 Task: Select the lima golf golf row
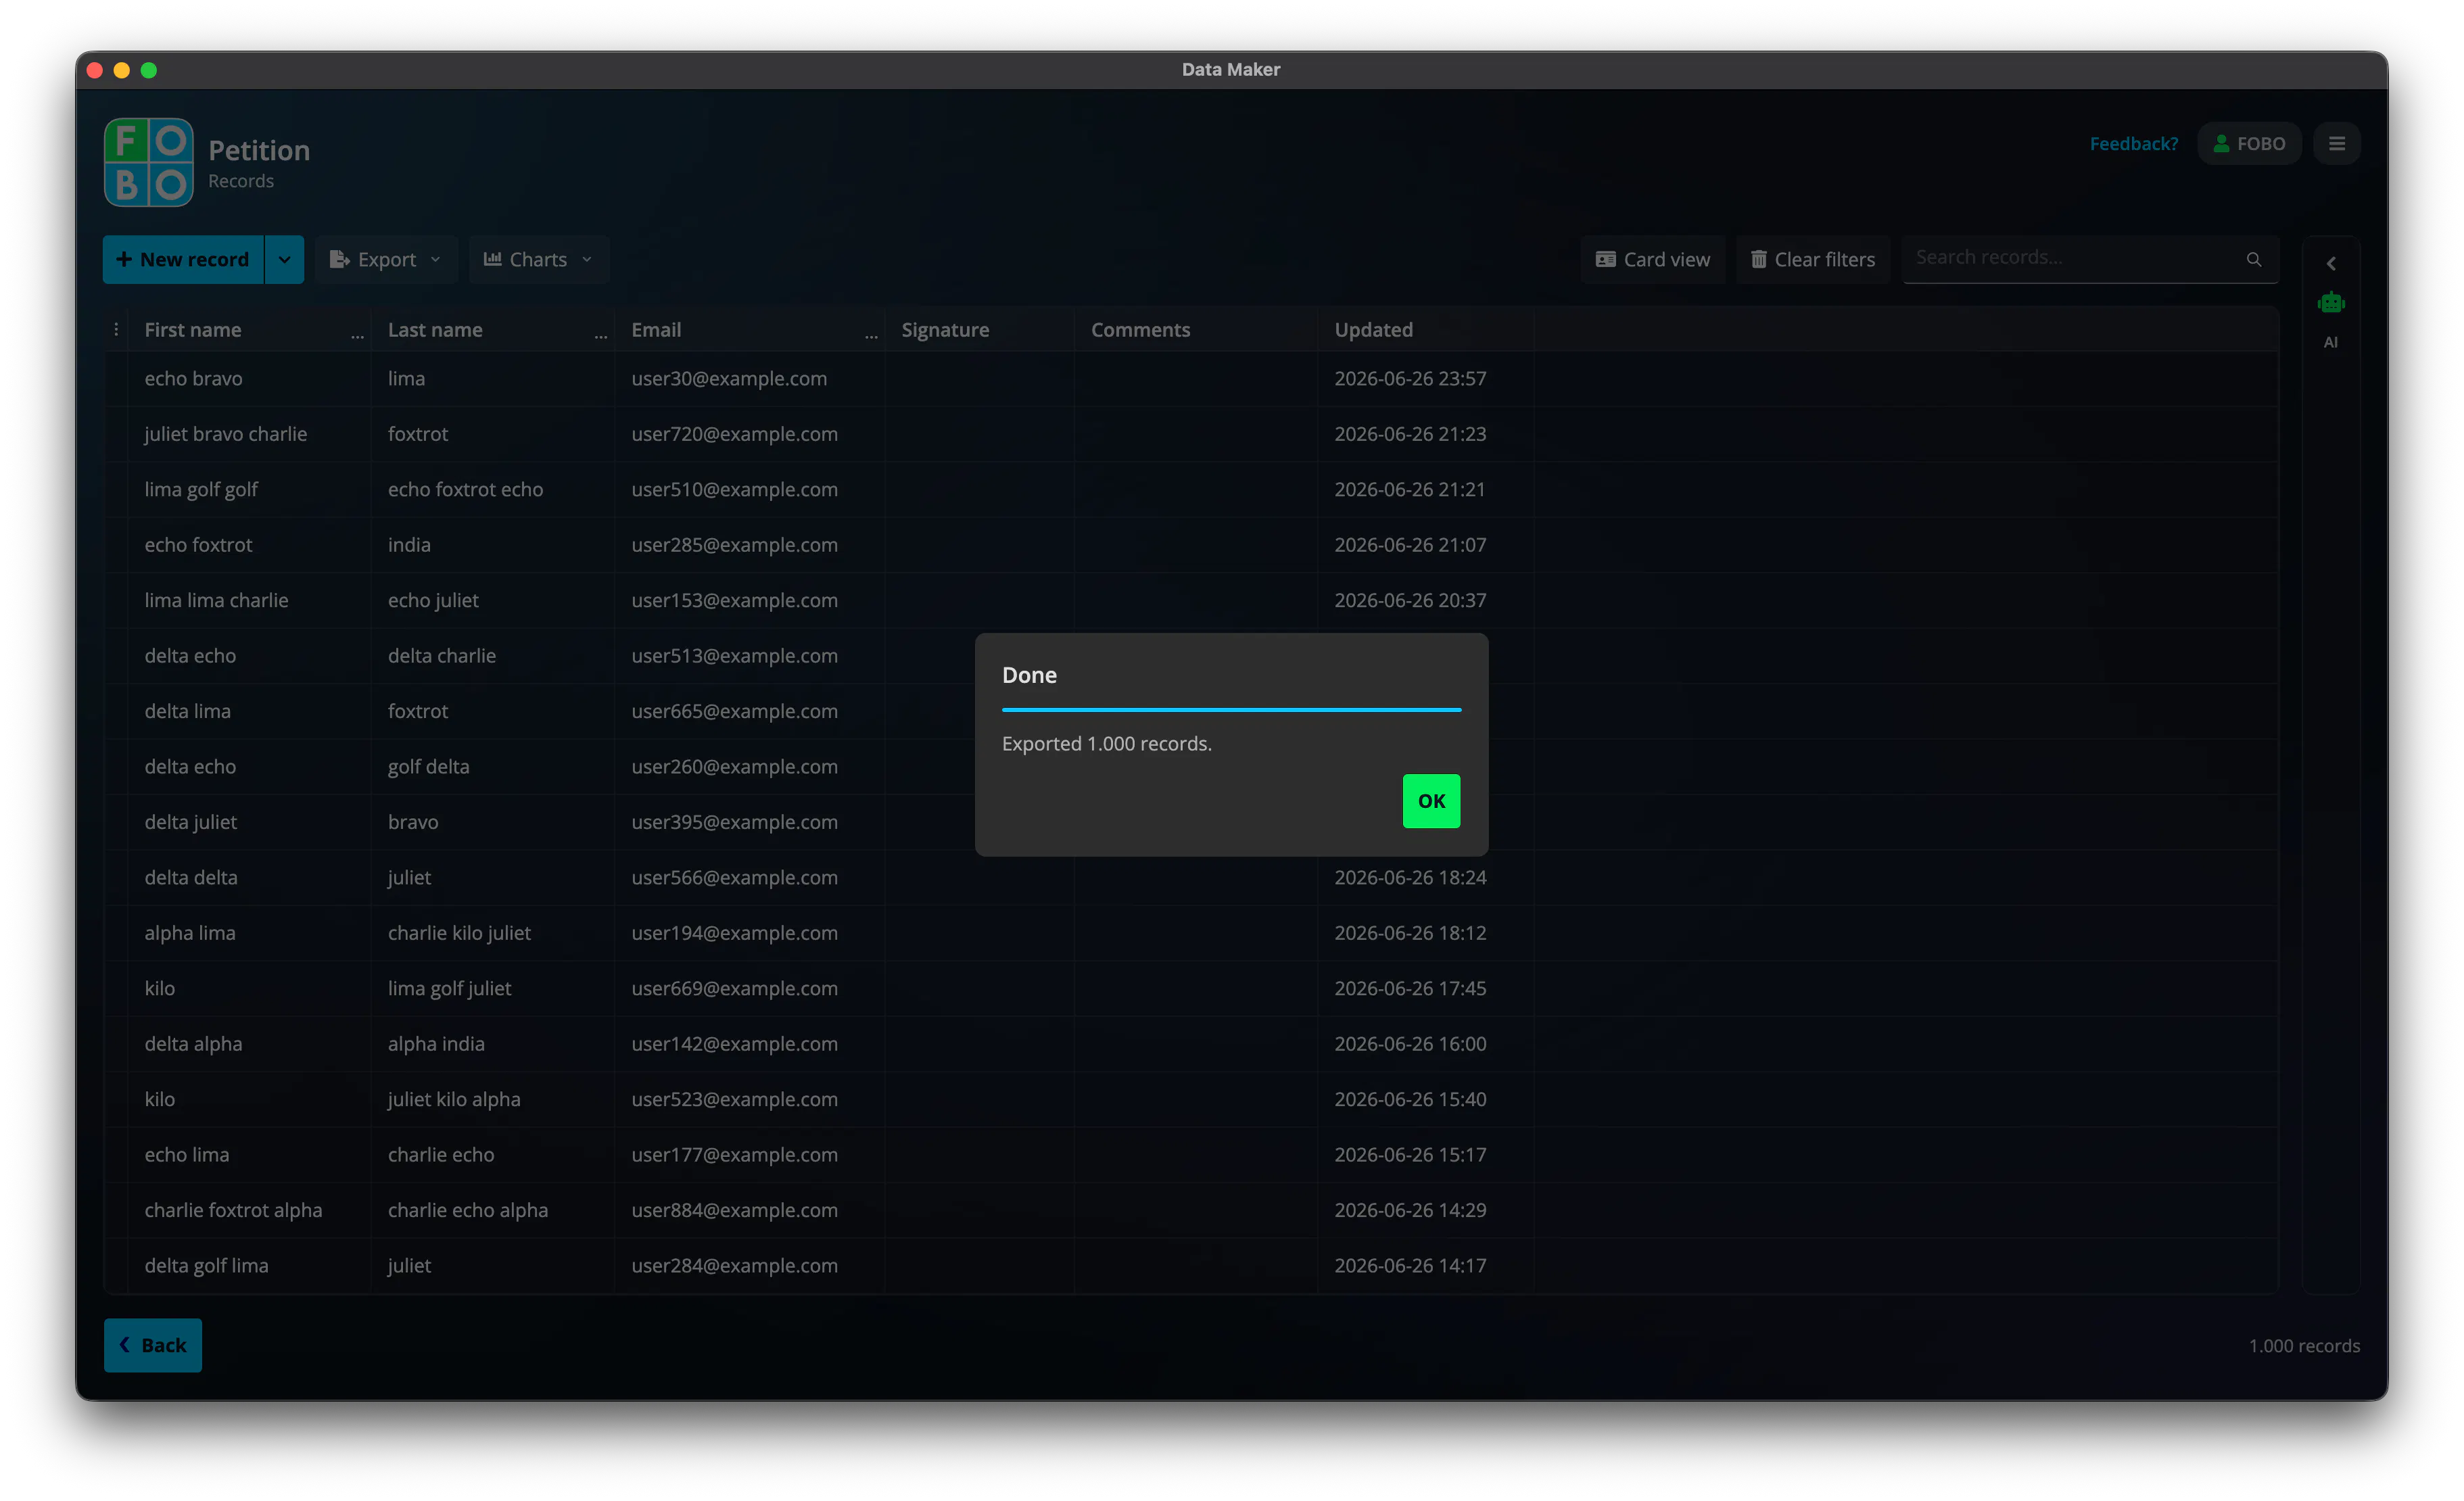click(1191, 490)
